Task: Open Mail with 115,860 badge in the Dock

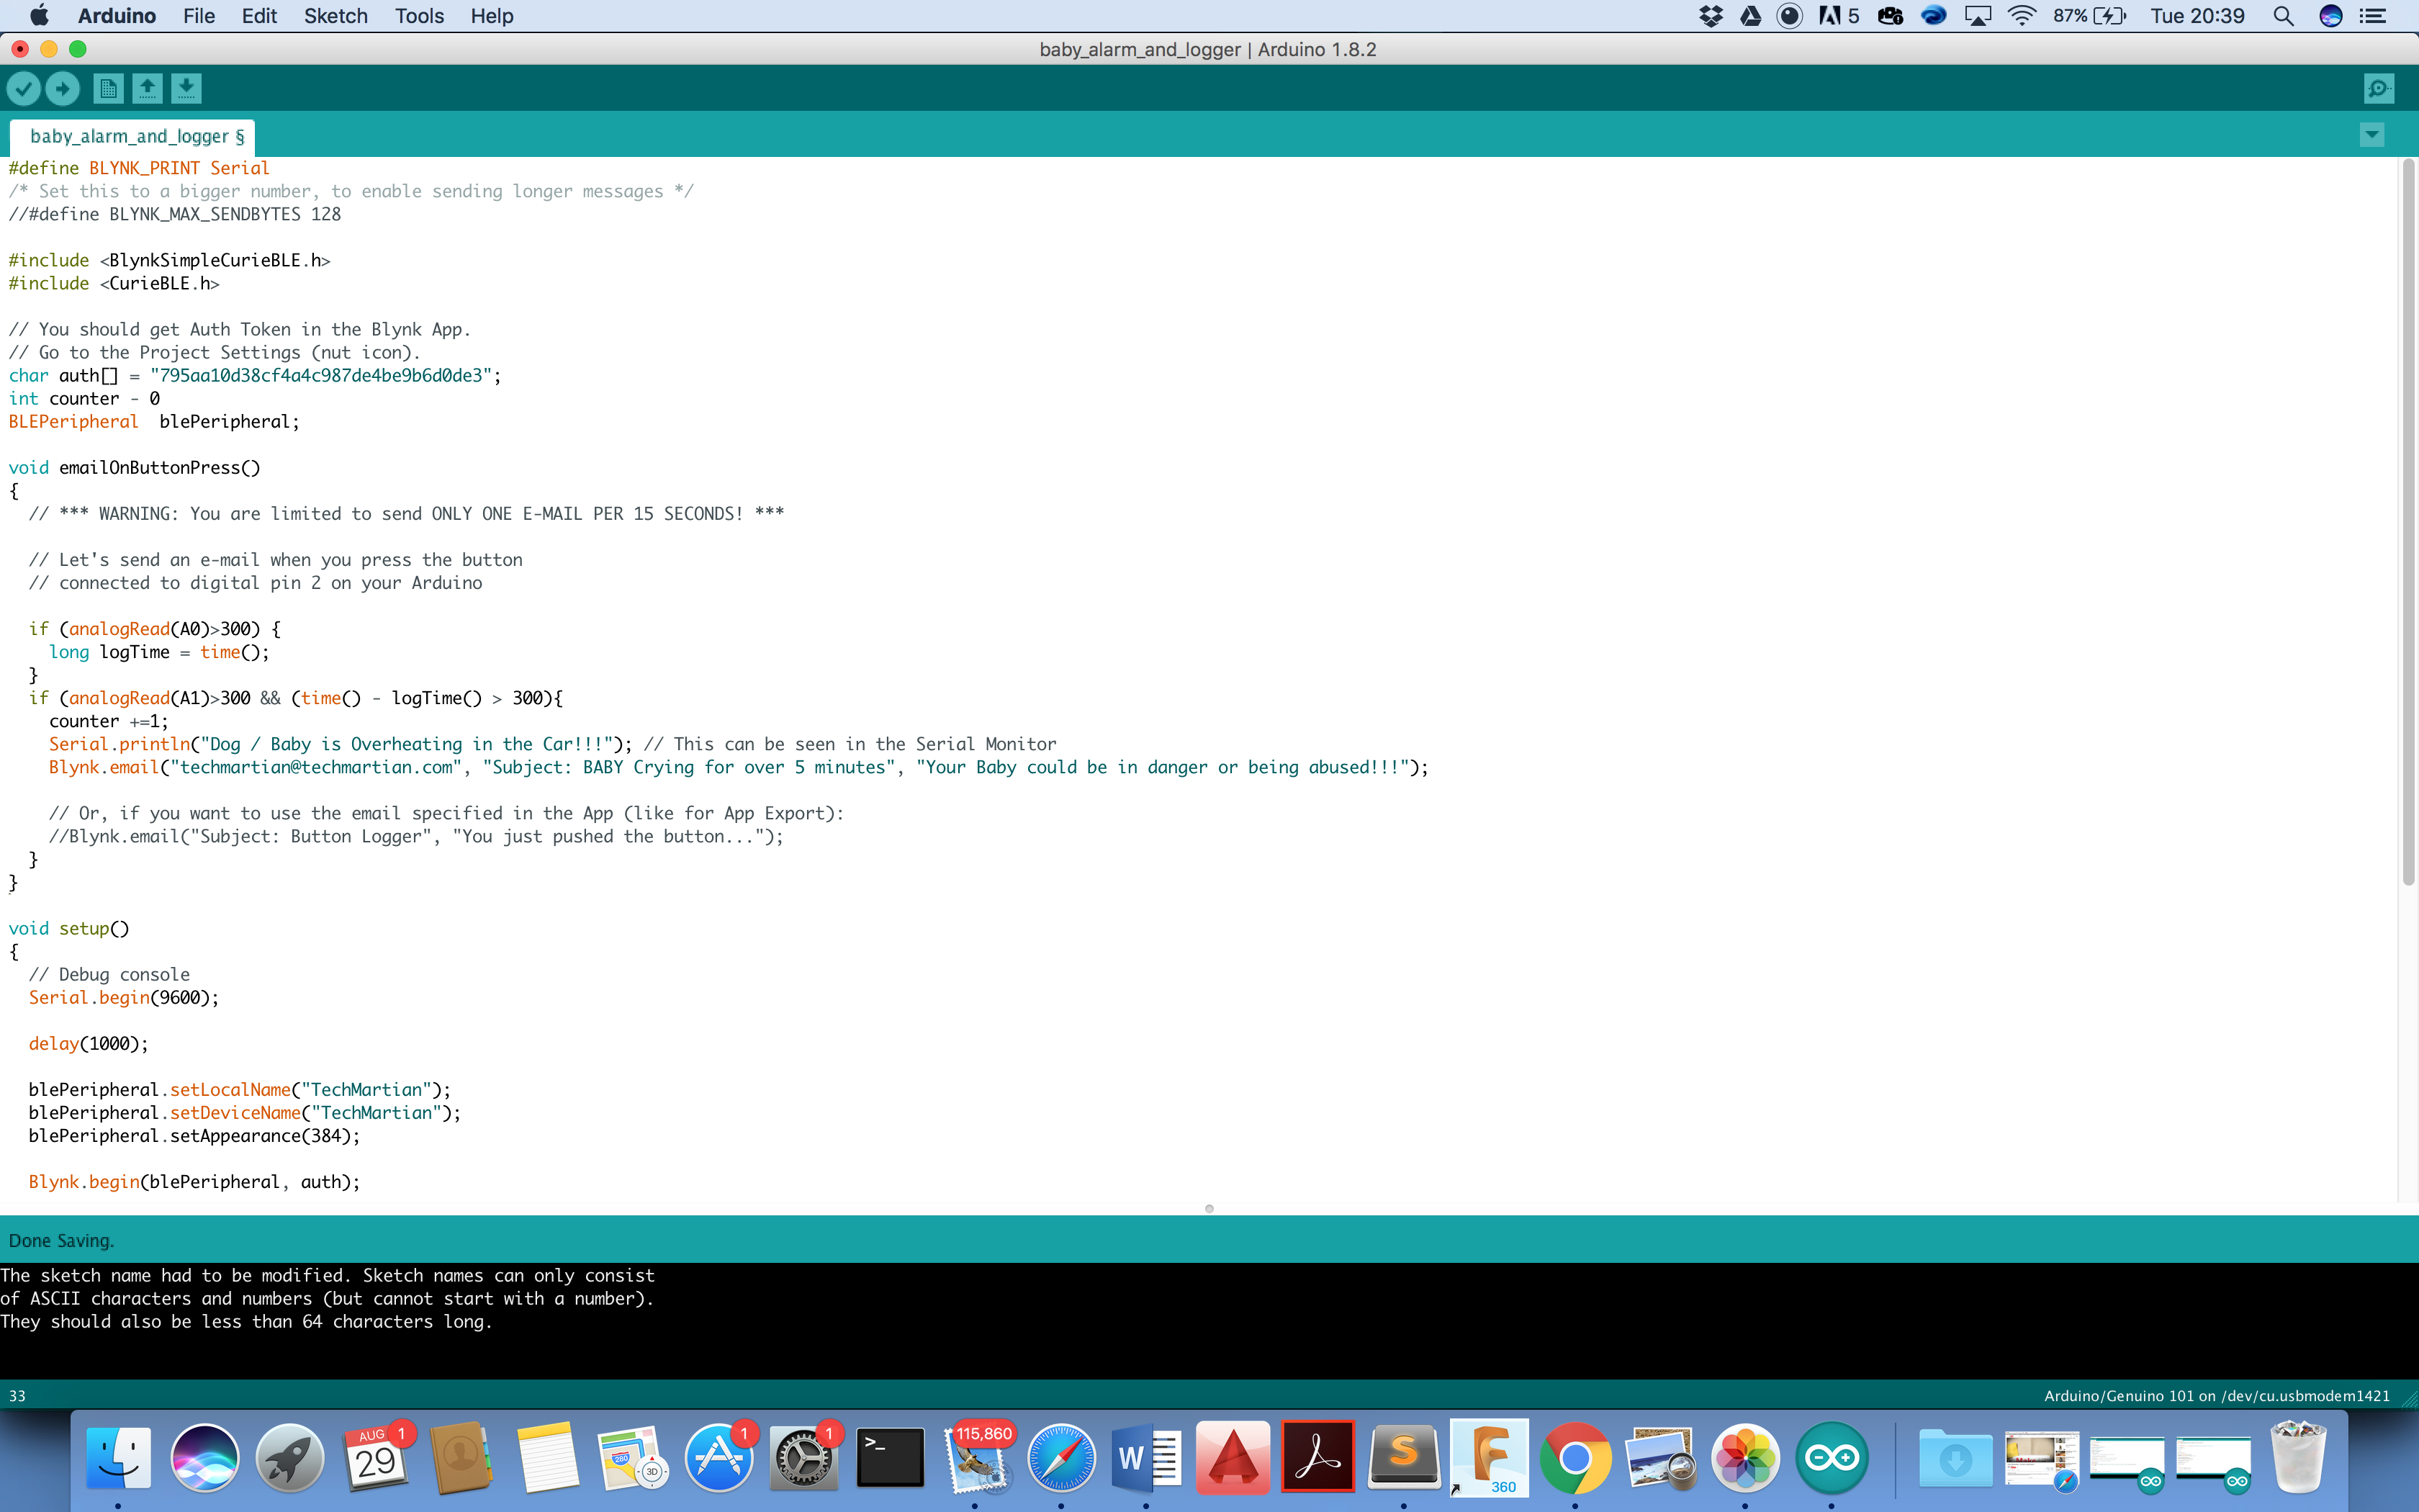Action: (x=976, y=1458)
